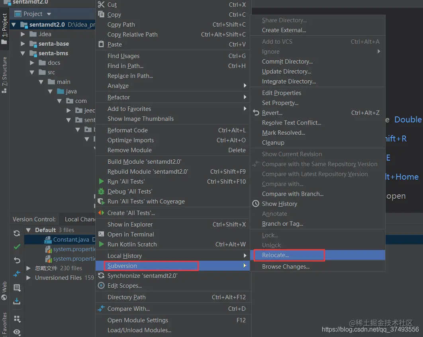Open the Structure tool window tab
Image resolution: width=423 pixels, height=337 pixels.
[4, 75]
